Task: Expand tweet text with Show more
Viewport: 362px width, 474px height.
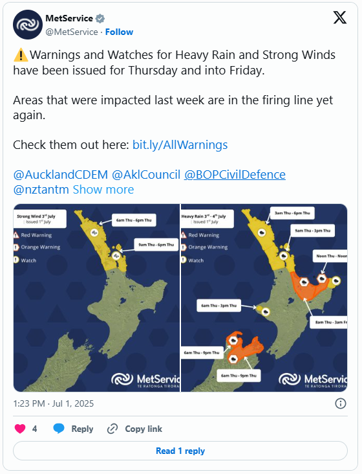Action: [103, 190]
